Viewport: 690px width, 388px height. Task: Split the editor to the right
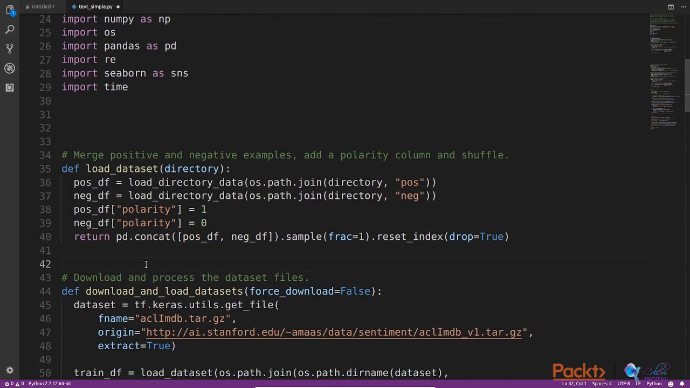coord(671,6)
